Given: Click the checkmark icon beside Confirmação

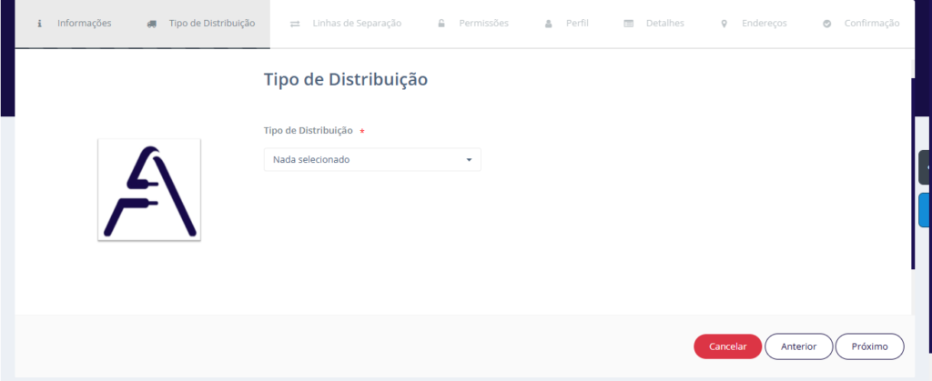Looking at the screenshot, I should (826, 24).
